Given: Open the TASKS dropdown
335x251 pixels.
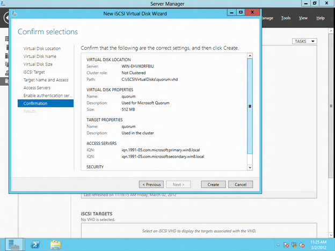Looking at the screenshot, I should click(x=304, y=41).
